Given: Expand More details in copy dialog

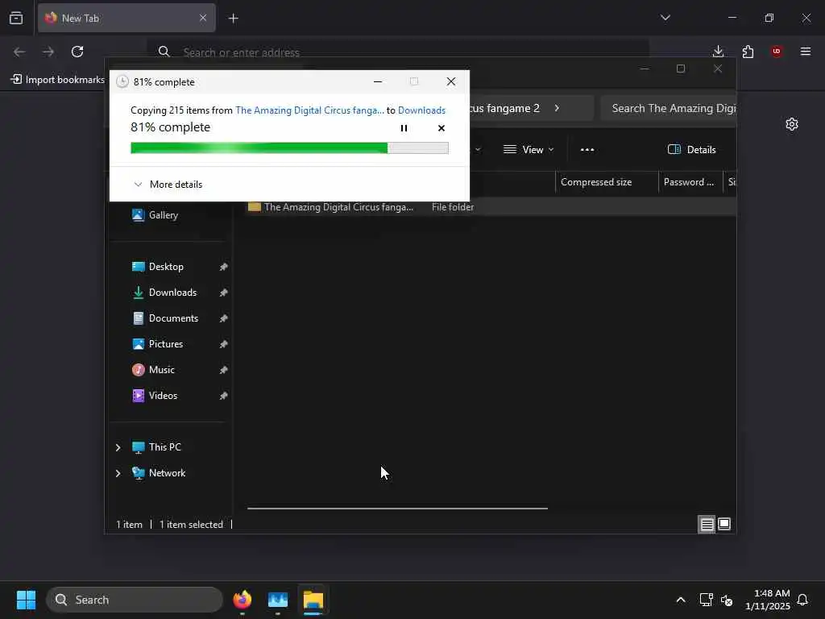Looking at the screenshot, I should pyautogui.click(x=168, y=185).
